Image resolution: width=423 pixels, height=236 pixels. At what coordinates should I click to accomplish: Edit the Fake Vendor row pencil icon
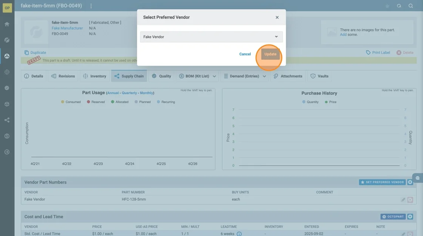(x=403, y=199)
